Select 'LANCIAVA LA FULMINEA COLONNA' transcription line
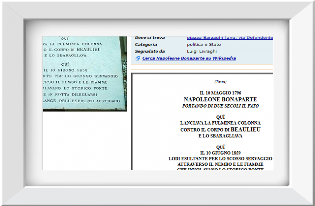 pyautogui.click(x=220, y=123)
